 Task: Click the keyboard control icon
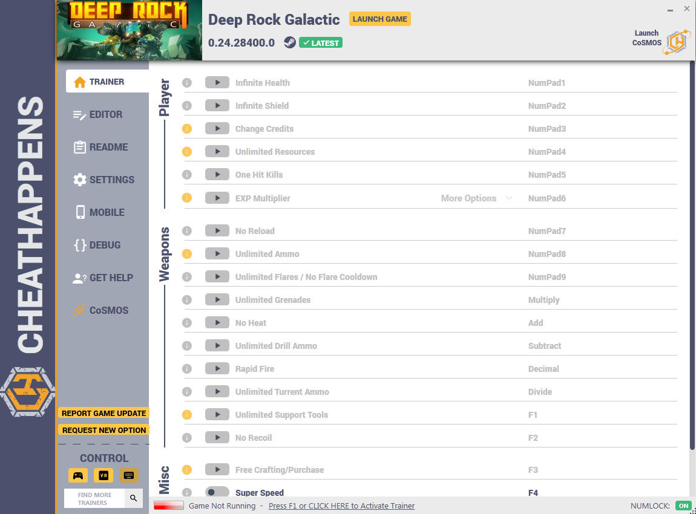129,475
